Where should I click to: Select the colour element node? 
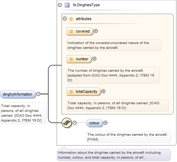pyautogui.click(x=94, y=123)
